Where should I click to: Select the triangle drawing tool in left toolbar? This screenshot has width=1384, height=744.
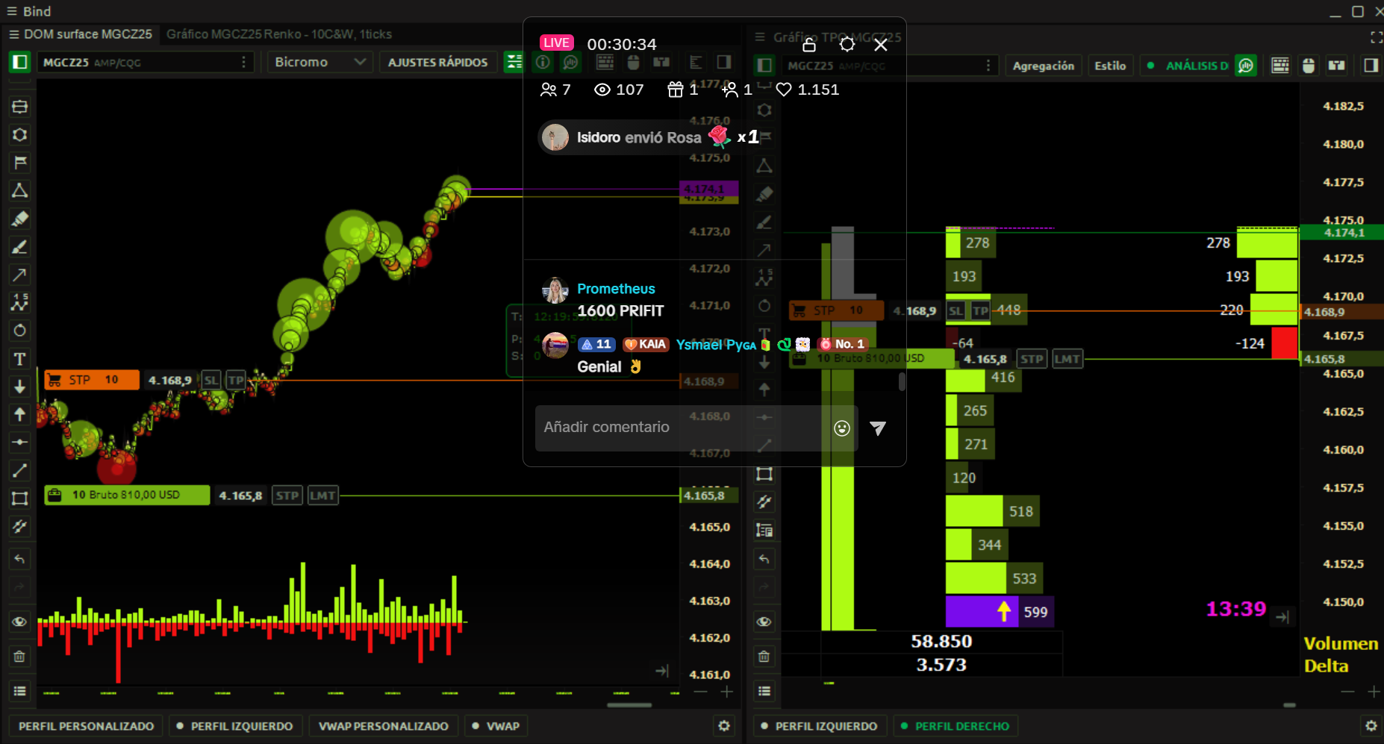19,190
